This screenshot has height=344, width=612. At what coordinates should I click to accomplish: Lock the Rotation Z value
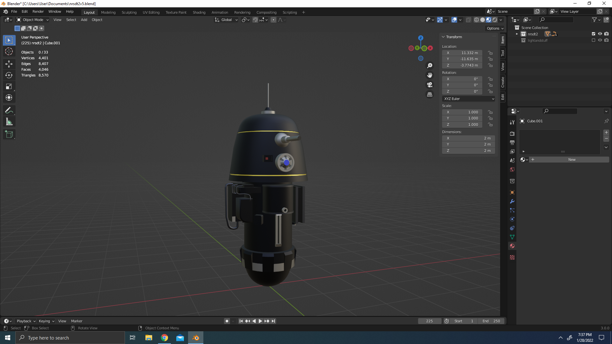490,91
